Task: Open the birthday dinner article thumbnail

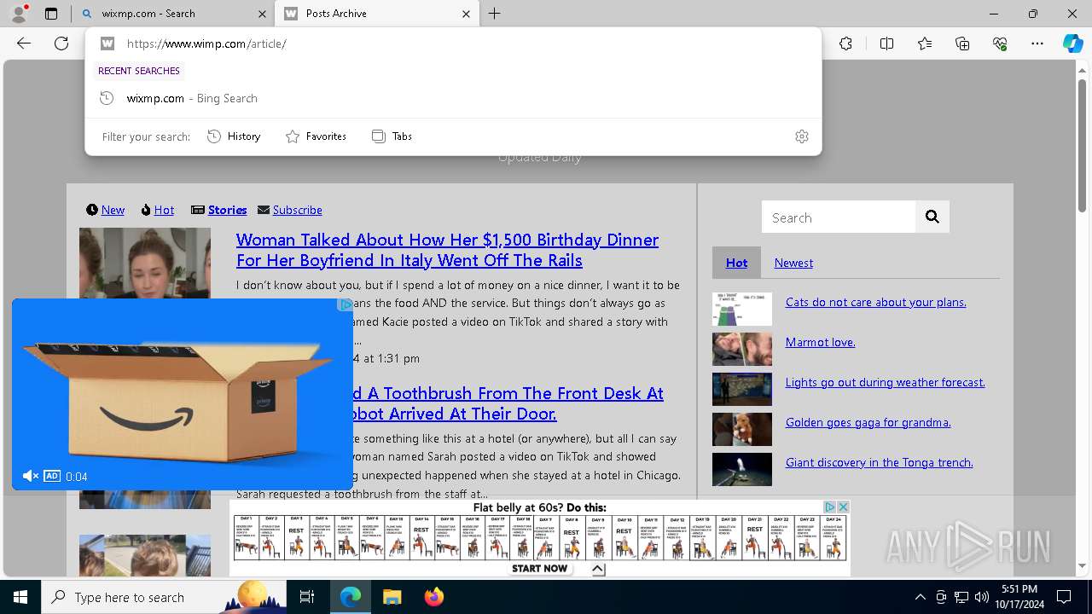Action: [145, 263]
